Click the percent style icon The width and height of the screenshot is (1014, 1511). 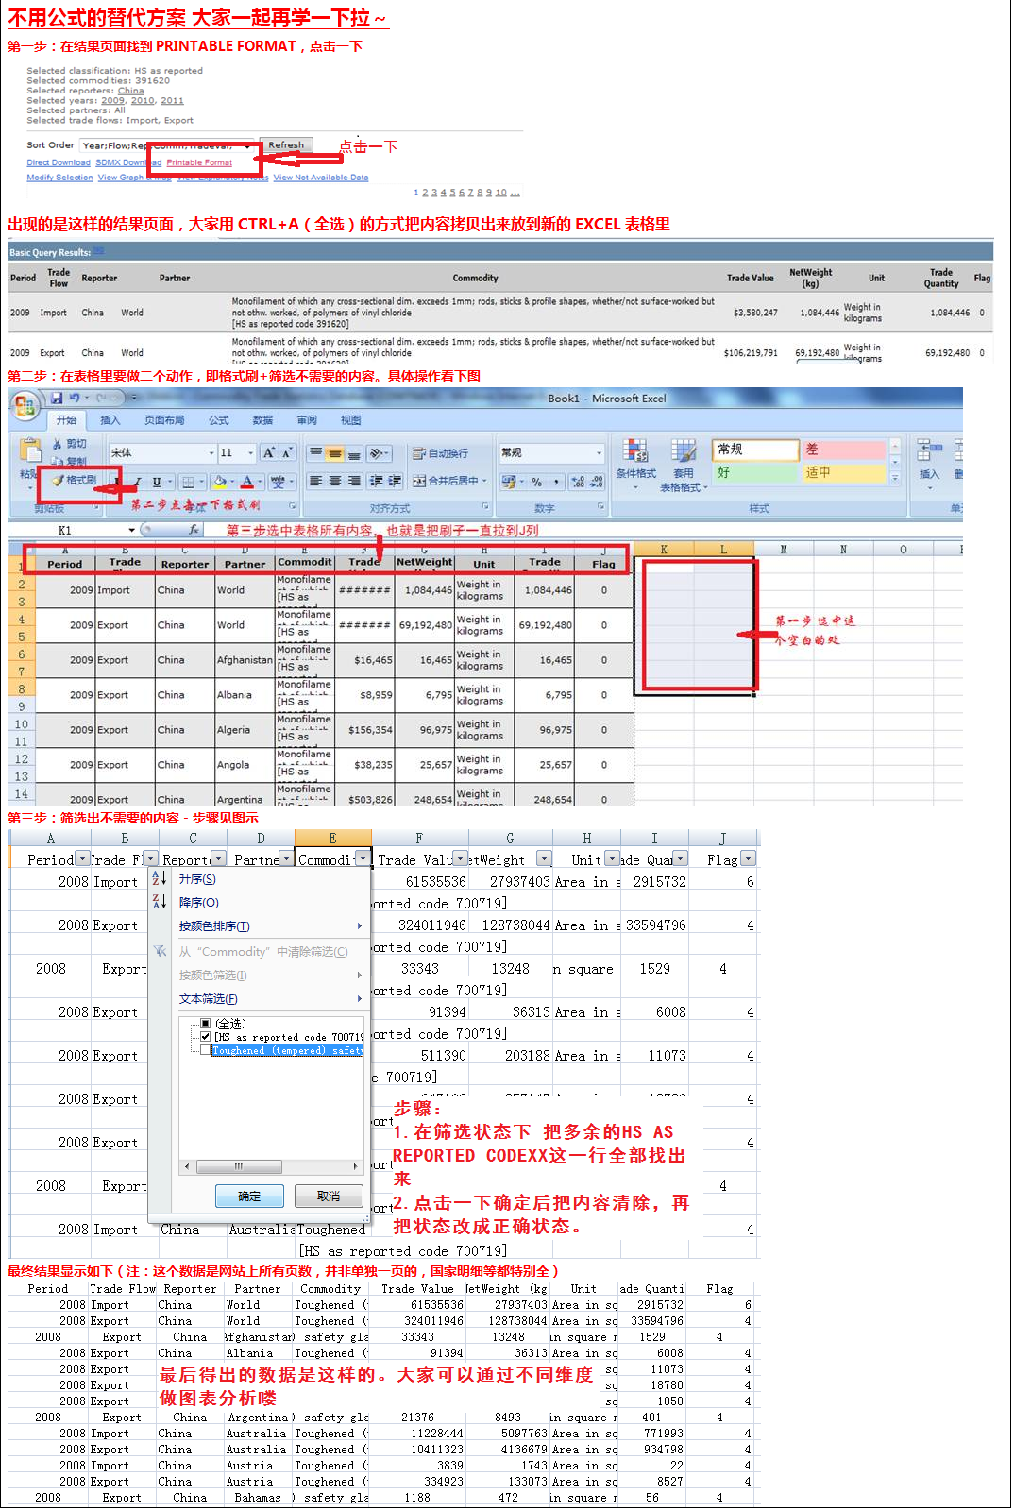536,482
